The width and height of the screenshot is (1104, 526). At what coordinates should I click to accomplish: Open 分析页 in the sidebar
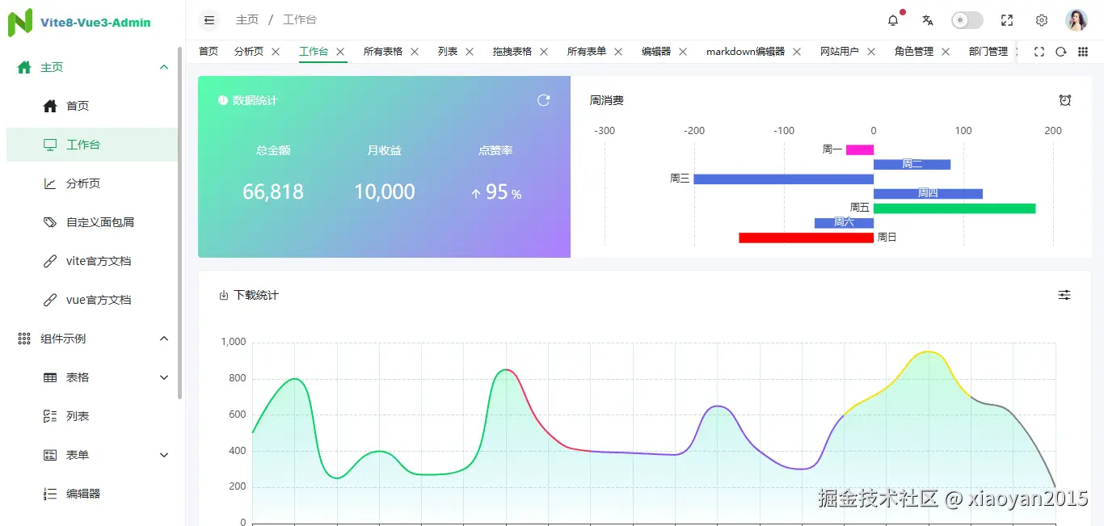[x=92, y=183]
